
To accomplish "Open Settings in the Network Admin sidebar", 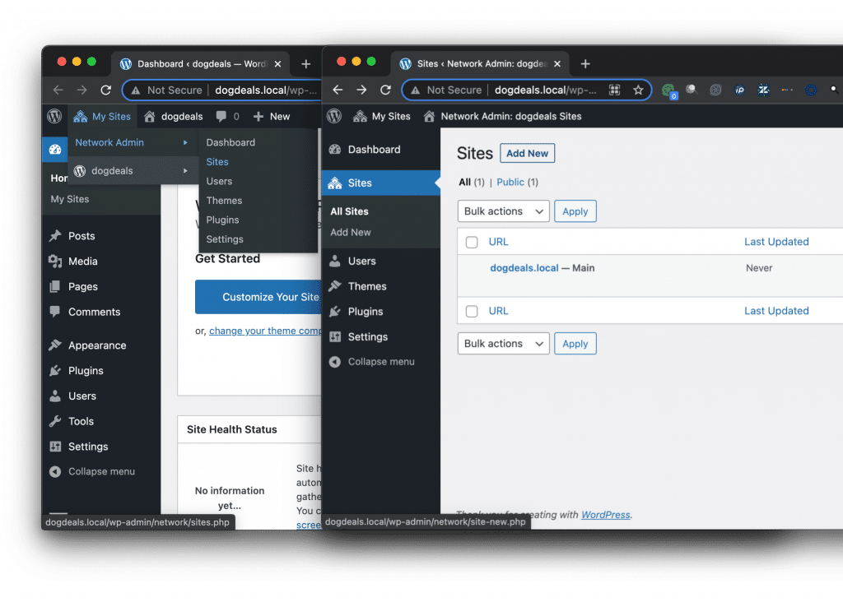I will click(367, 336).
